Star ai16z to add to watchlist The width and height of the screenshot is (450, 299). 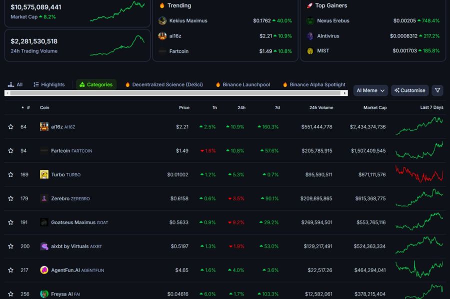point(10,127)
